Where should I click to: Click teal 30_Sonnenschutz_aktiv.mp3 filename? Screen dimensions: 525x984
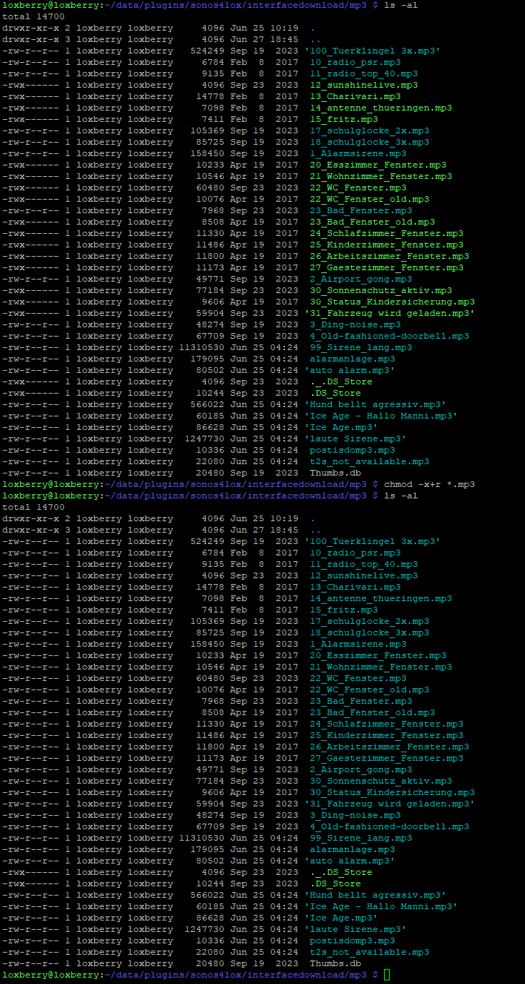[381, 781]
